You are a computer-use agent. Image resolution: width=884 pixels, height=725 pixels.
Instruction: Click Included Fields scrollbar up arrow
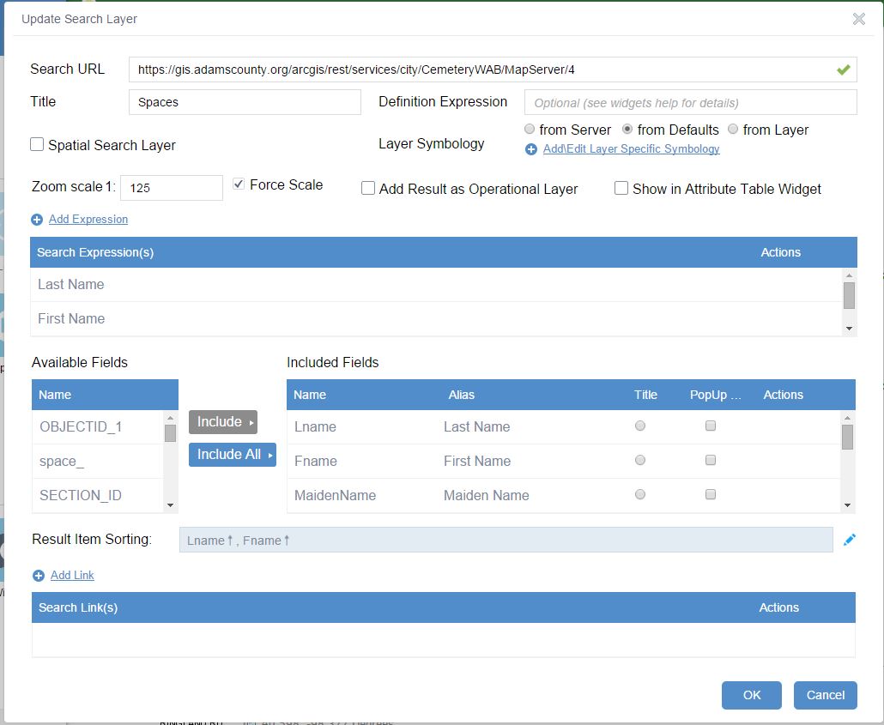click(x=847, y=418)
